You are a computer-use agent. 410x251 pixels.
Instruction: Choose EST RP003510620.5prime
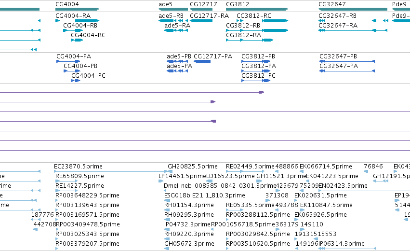258,244
